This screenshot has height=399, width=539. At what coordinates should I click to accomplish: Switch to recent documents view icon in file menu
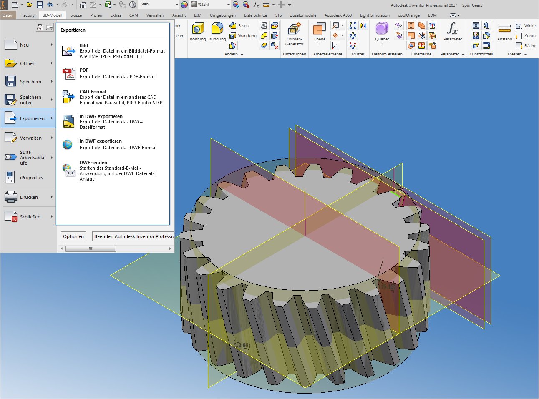pyautogui.click(x=40, y=28)
